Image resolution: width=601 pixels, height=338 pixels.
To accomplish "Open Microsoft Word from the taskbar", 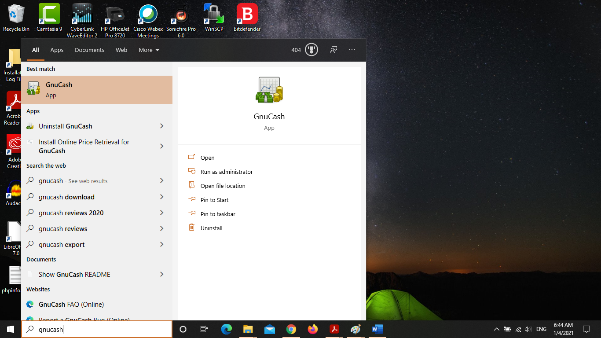I will [x=377, y=329].
